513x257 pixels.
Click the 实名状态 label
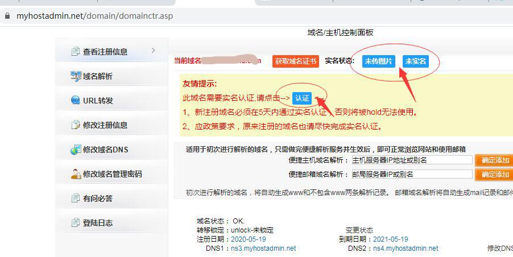pos(340,61)
